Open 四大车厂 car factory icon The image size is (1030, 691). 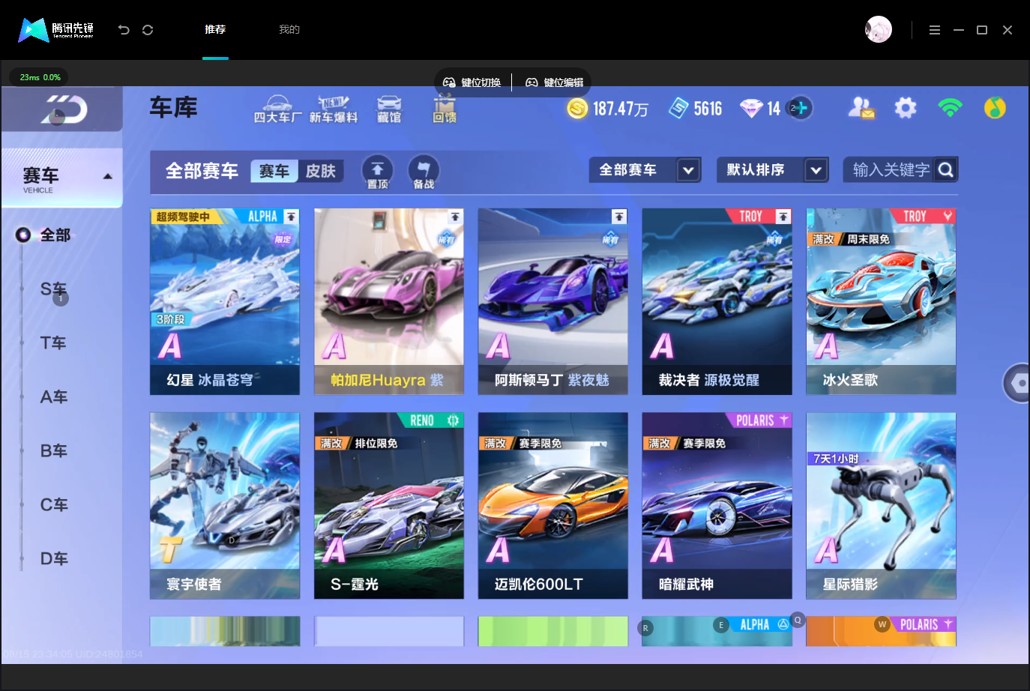pyautogui.click(x=277, y=109)
